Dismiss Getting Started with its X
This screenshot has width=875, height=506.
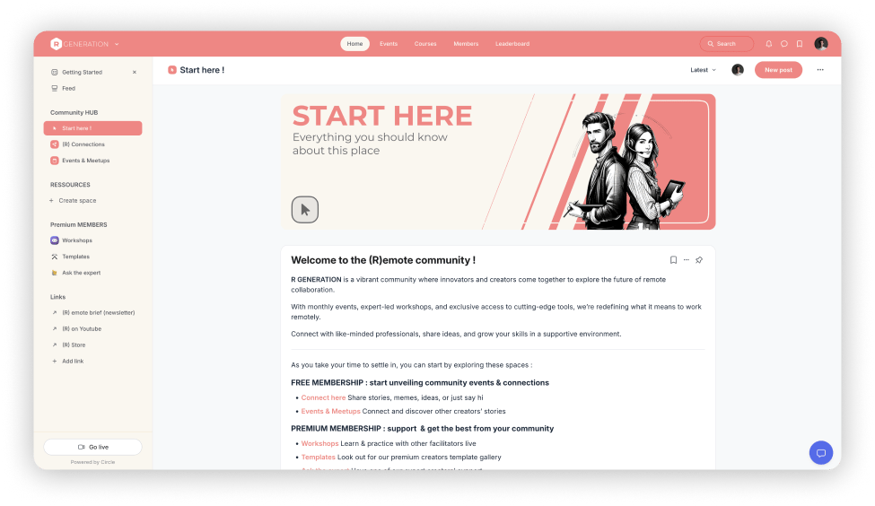[135, 72]
